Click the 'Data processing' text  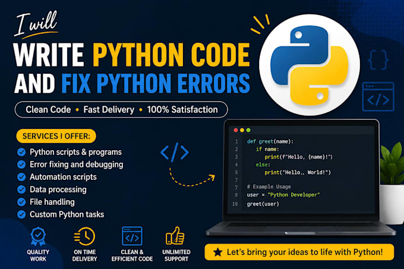click(x=58, y=189)
